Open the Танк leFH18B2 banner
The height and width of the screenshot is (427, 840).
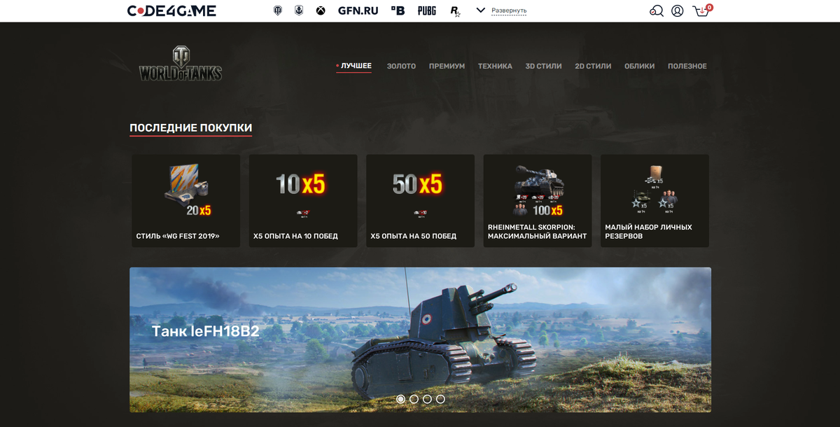coord(420,339)
